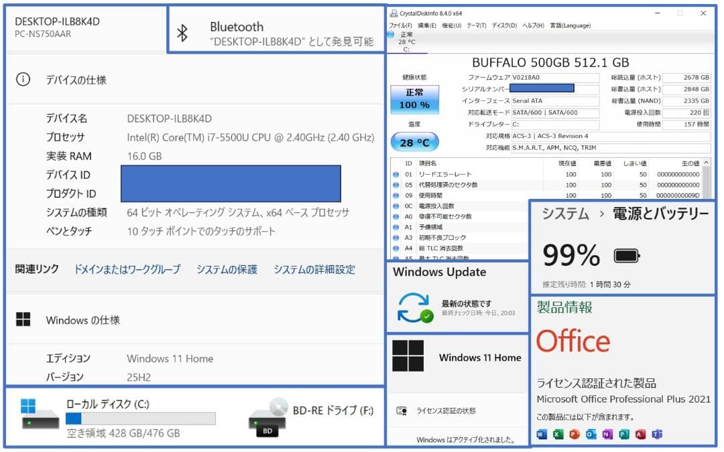Select the C: drive tab showing 28 °C

[x=406, y=42]
